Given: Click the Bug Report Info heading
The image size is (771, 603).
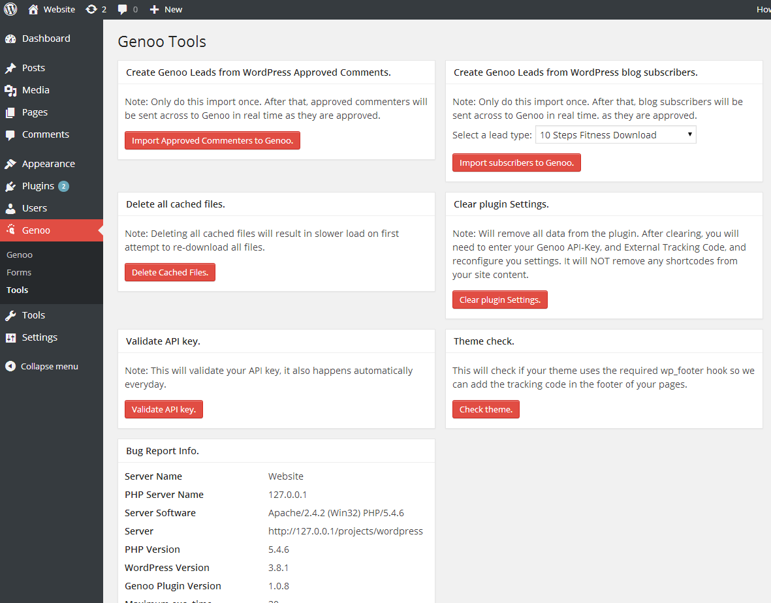Looking at the screenshot, I should [x=163, y=451].
